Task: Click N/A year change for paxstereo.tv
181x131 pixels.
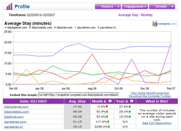Action: tap(125, 127)
